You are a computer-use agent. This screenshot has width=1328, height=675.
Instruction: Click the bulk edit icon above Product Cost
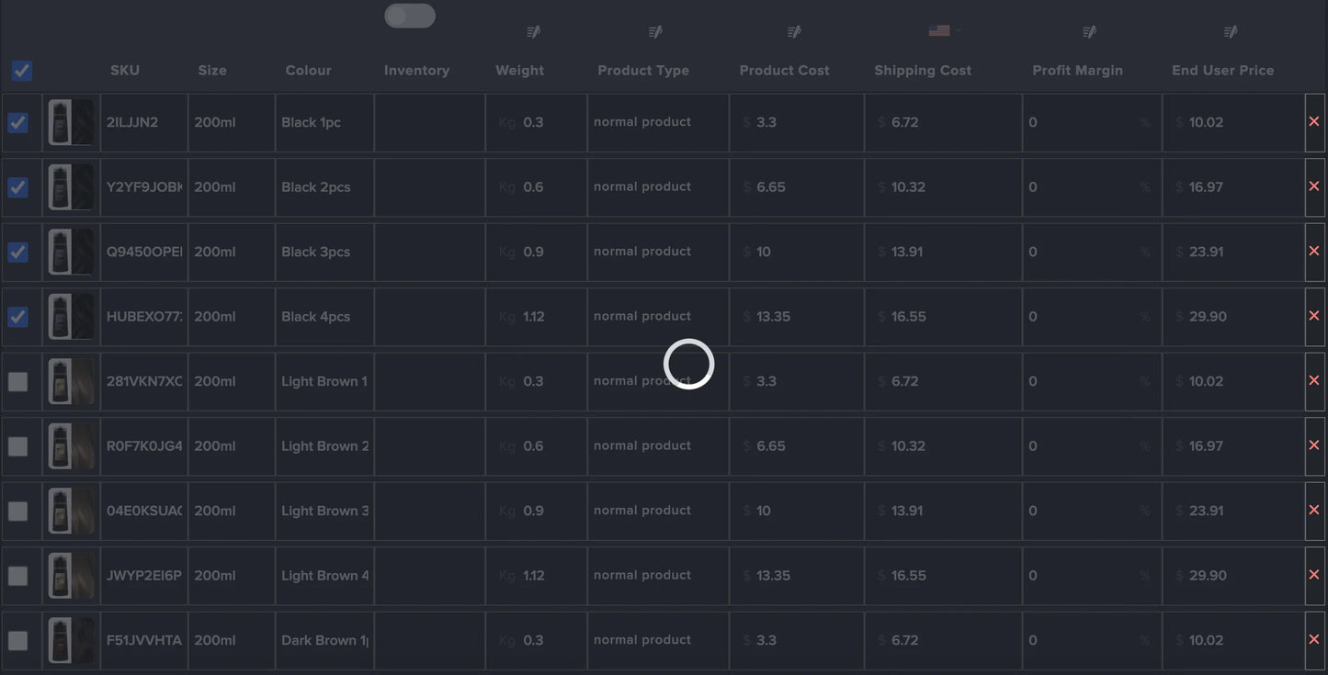click(794, 32)
